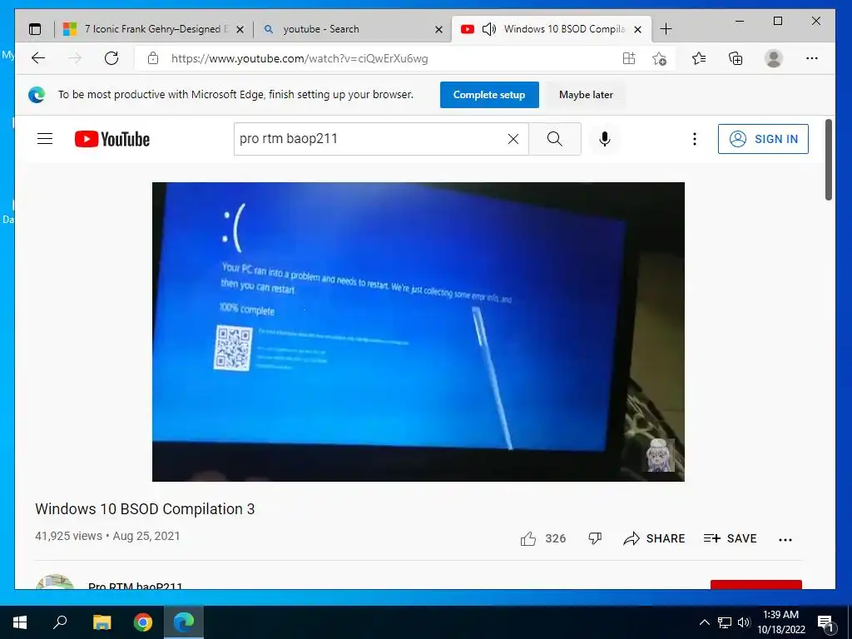Mute the YouTube tab via speaker icon
Viewport: 852px width, 639px height.
click(489, 29)
